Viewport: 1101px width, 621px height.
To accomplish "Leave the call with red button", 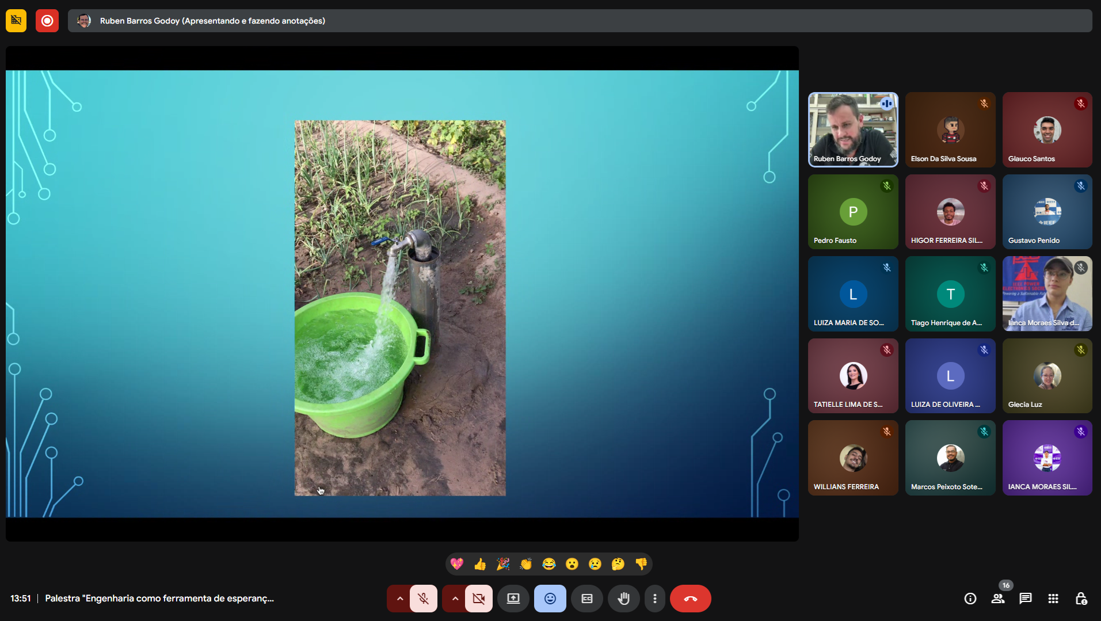I will [x=690, y=599].
